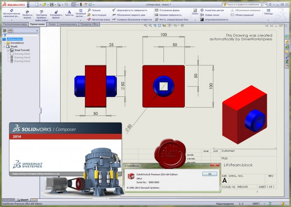Open the Options icon beside traffic light
Screen dimensions: 291x207
(x=85, y=4)
